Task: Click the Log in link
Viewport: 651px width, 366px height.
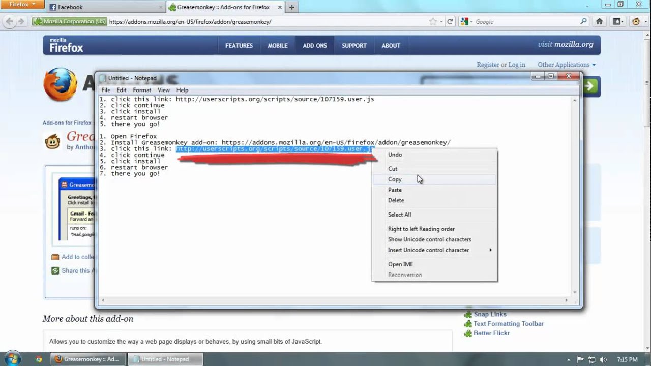Action: (x=517, y=65)
